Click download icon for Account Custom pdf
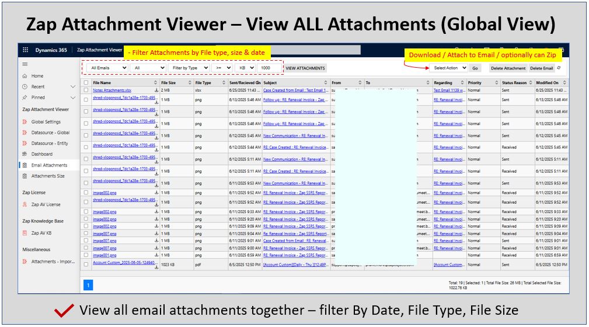Screen dimensions: 589x327 click(x=156, y=267)
